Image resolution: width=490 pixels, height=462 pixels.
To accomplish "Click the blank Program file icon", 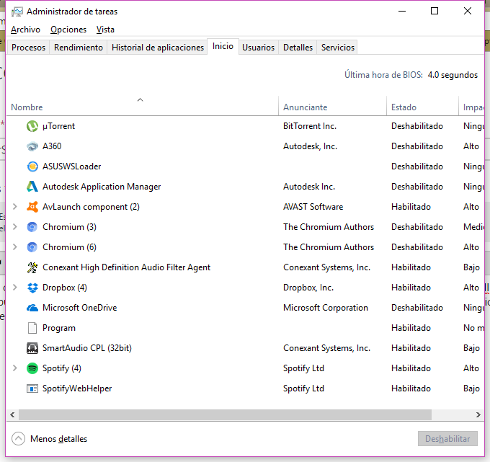I will coord(32,328).
